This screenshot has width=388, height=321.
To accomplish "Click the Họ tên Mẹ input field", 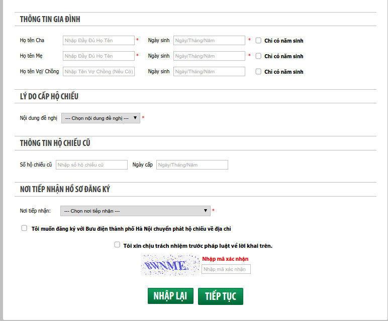I will point(99,56).
